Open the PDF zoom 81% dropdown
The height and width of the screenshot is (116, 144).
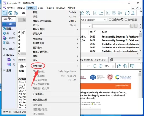pyautogui.click(x=113, y=66)
